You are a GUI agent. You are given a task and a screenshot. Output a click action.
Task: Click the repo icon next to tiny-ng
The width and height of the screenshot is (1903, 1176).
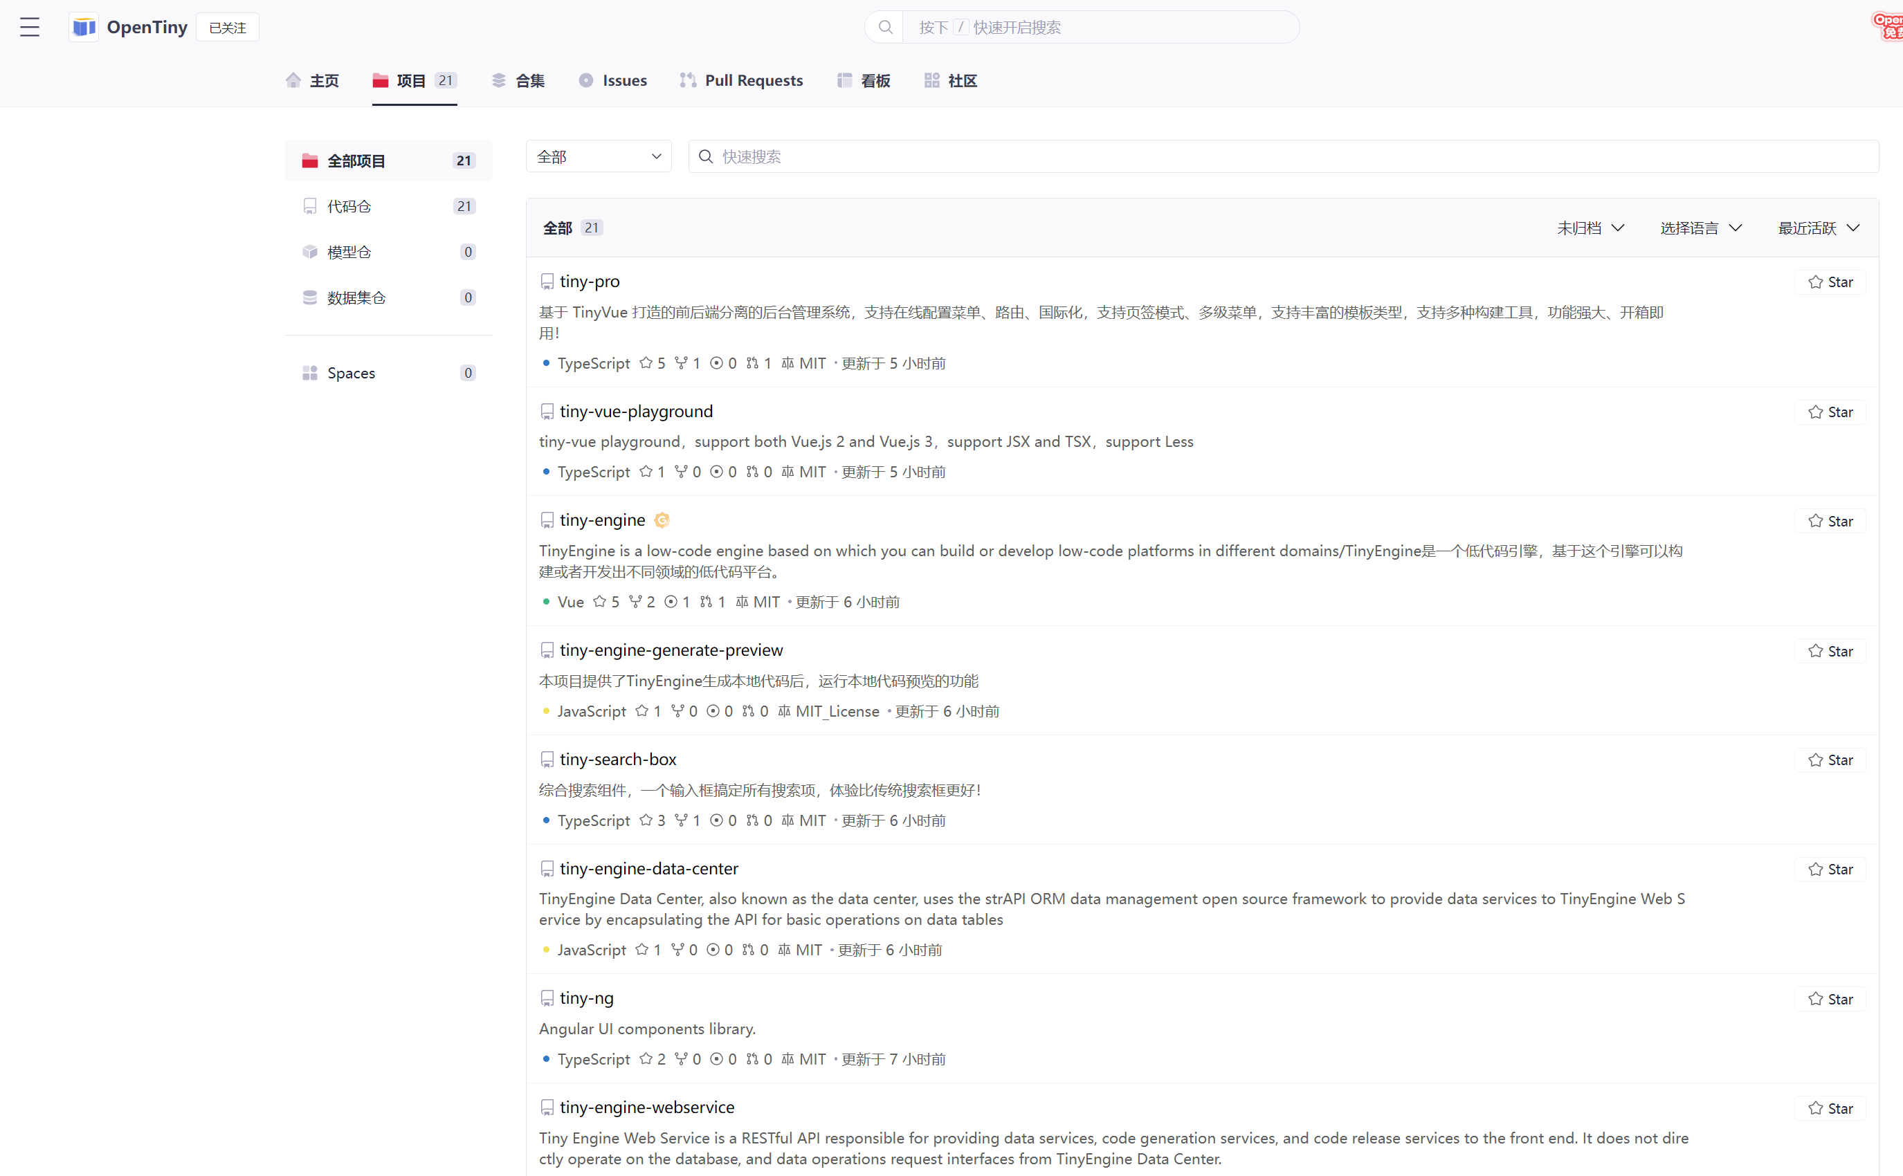547,998
